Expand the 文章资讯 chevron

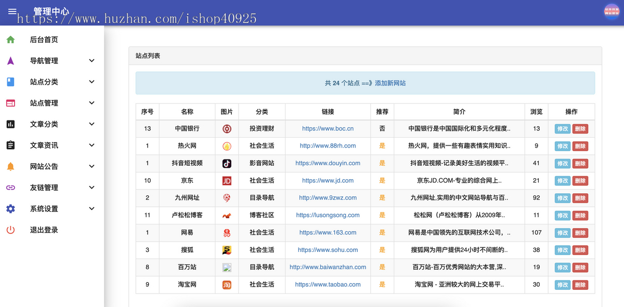coord(92,145)
